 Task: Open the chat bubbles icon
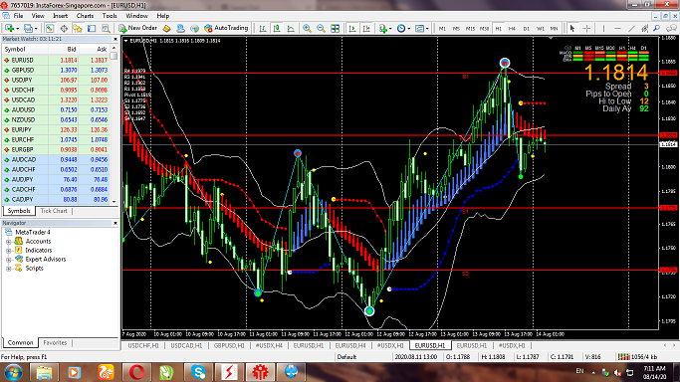click(x=671, y=28)
